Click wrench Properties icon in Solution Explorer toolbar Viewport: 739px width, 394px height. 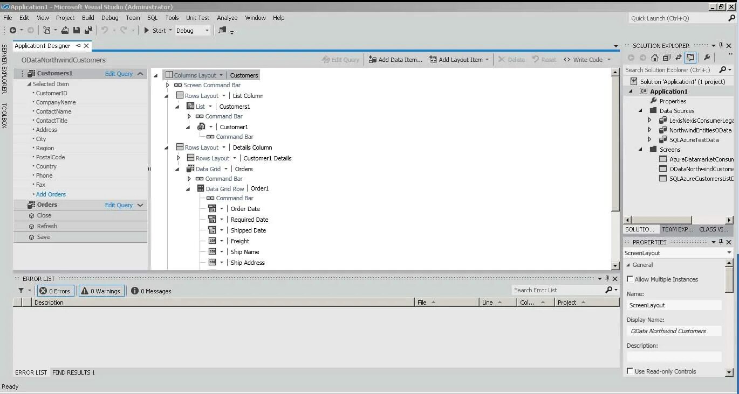(707, 58)
